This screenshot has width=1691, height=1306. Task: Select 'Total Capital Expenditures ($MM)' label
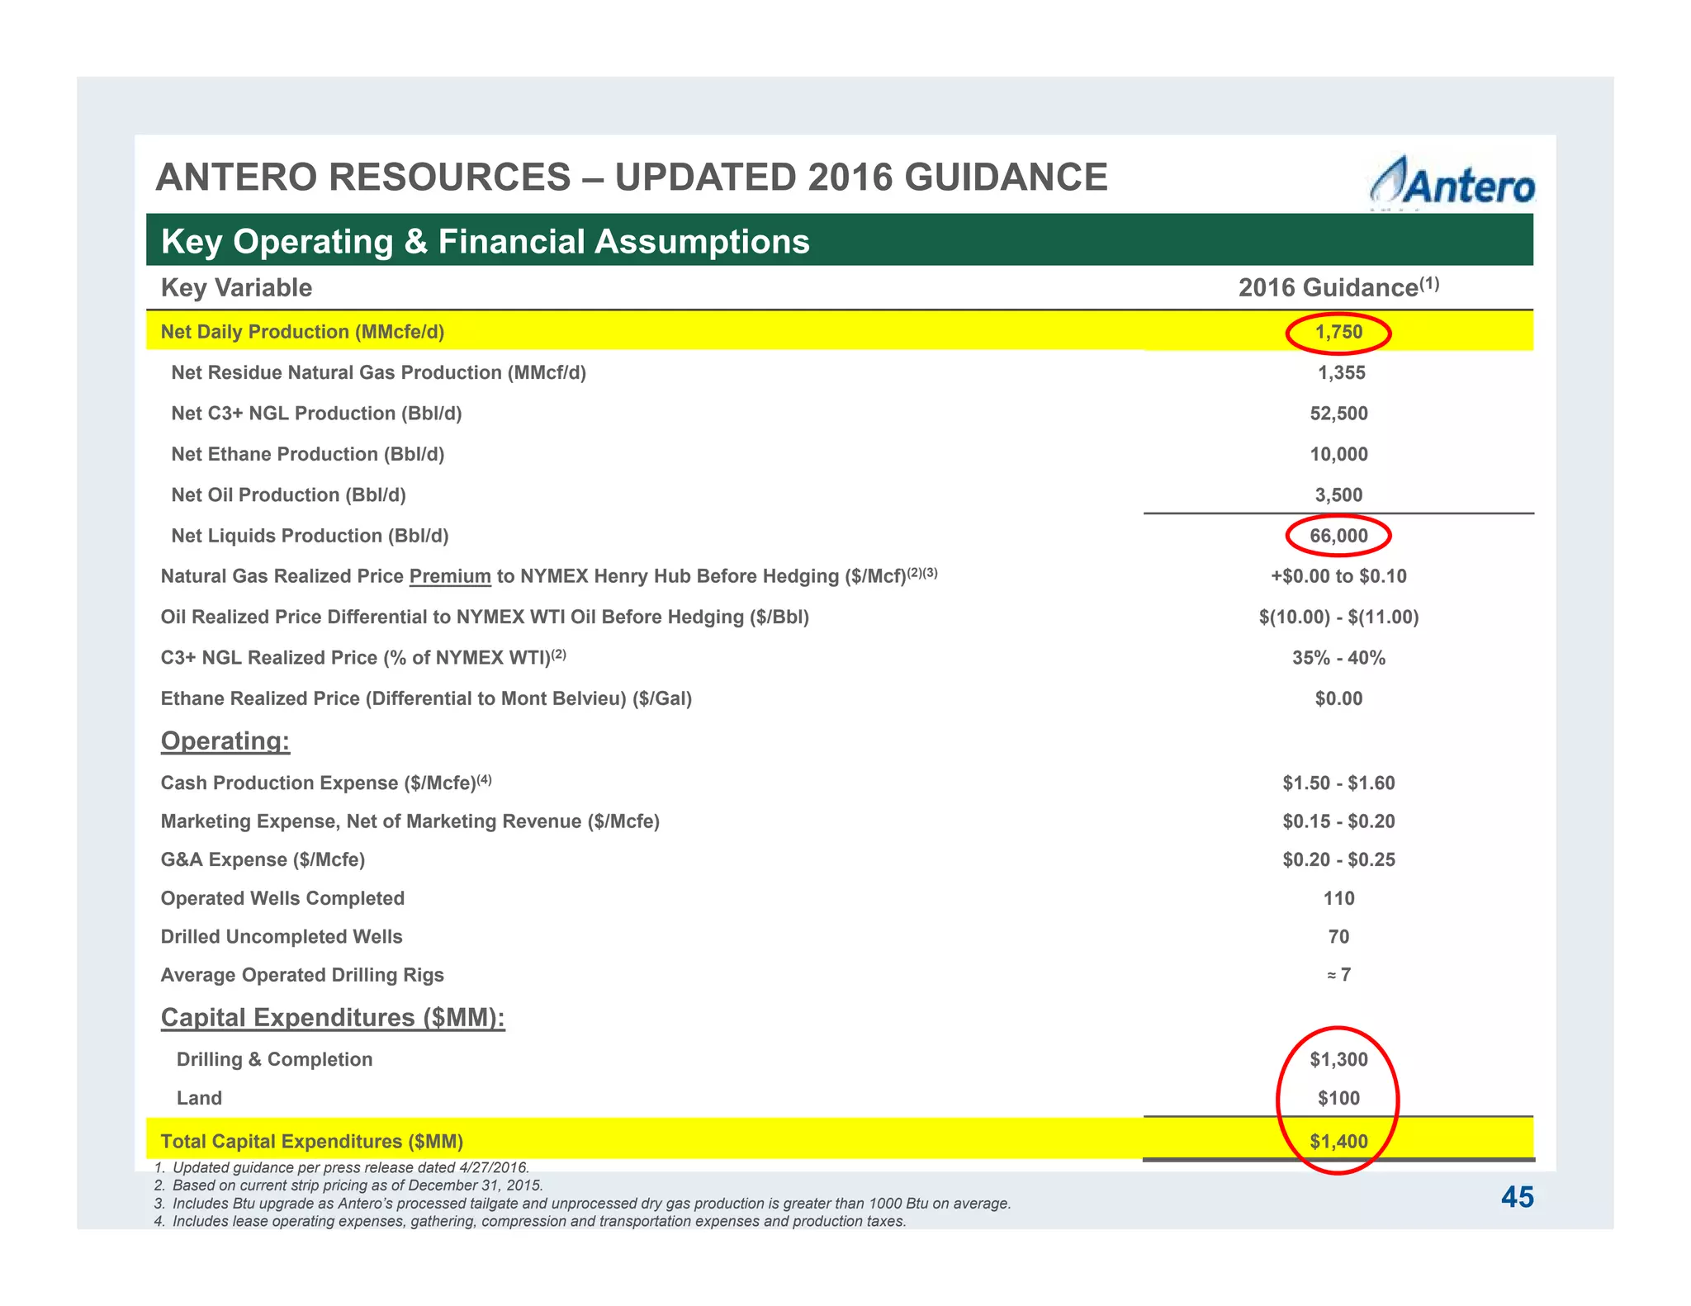(x=312, y=1142)
